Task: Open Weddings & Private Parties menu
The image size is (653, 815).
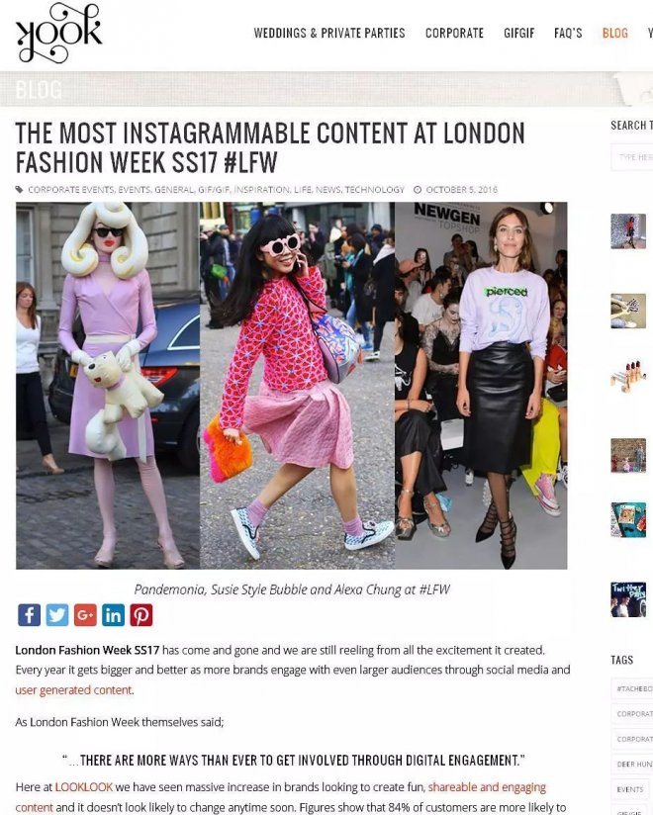Action: coord(329,34)
